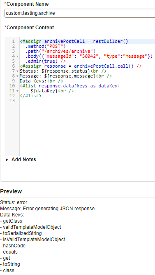The image size is (155, 275).
Task: Click line number 13 in the gutter
Action: (x=12, y=101)
